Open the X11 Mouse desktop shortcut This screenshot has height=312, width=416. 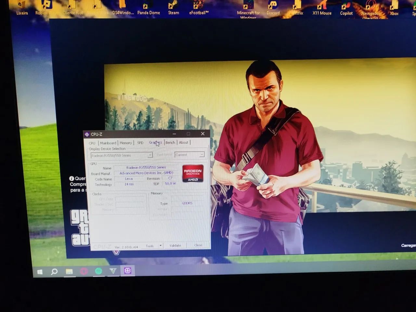[322, 8]
